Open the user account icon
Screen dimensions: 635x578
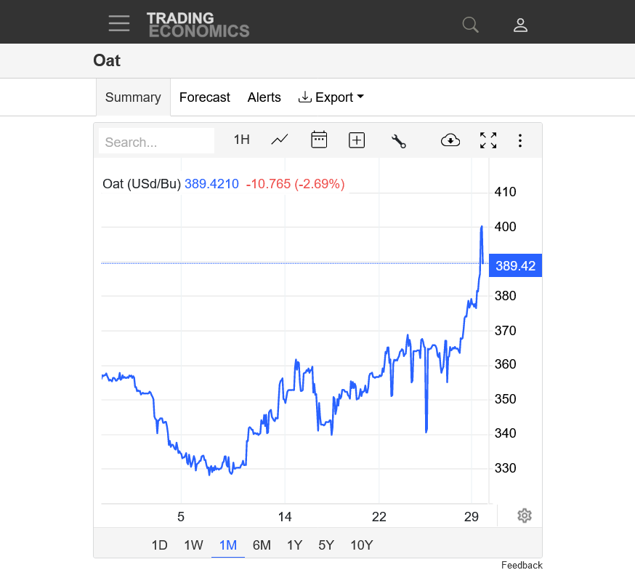(x=520, y=25)
